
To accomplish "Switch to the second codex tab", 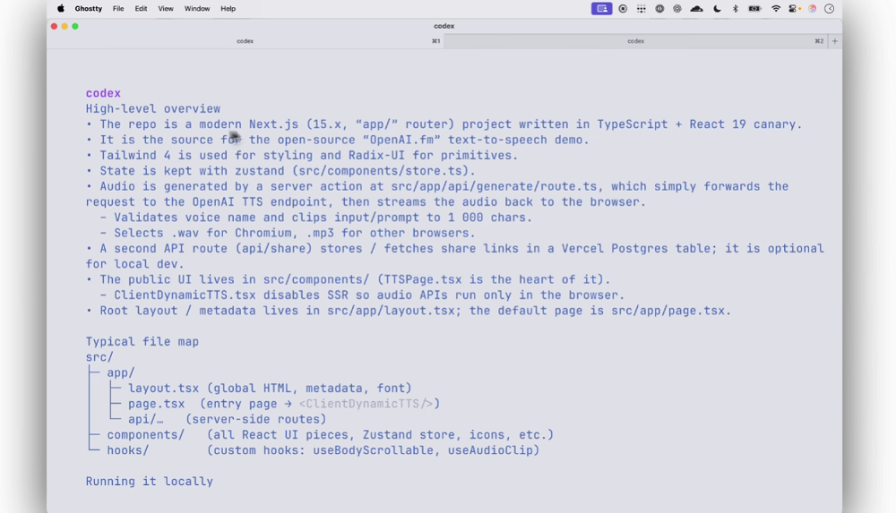I will click(636, 41).
